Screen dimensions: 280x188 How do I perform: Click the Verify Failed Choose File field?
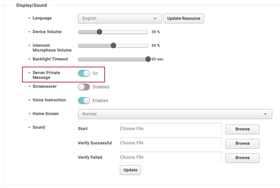(171, 157)
